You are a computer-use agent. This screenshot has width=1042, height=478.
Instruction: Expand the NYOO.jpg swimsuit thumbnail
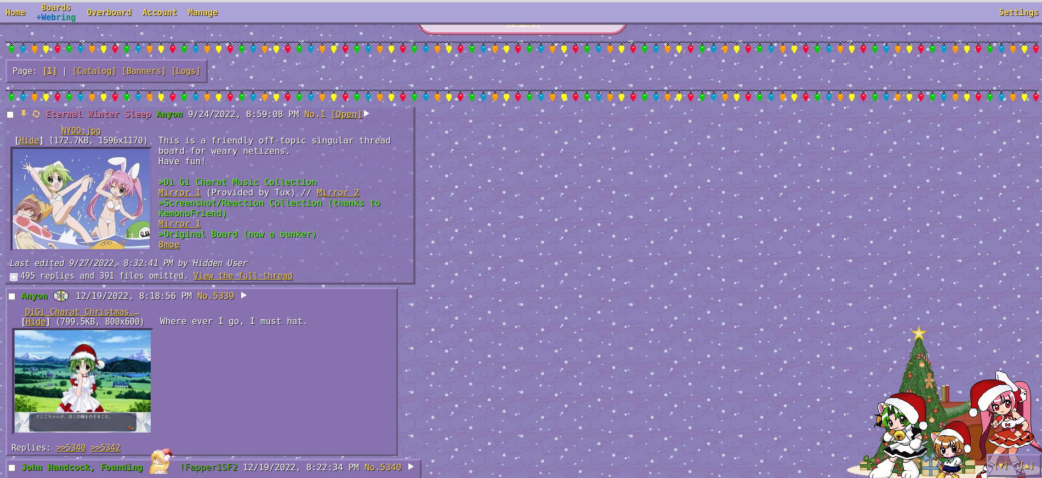pyautogui.click(x=81, y=198)
